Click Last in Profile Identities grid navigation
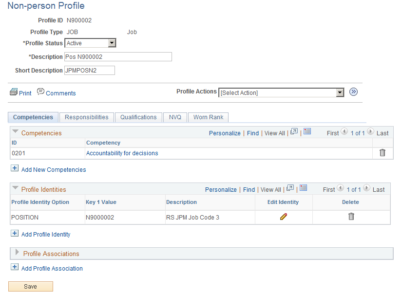This screenshot has height=293, width=402. coord(379,189)
